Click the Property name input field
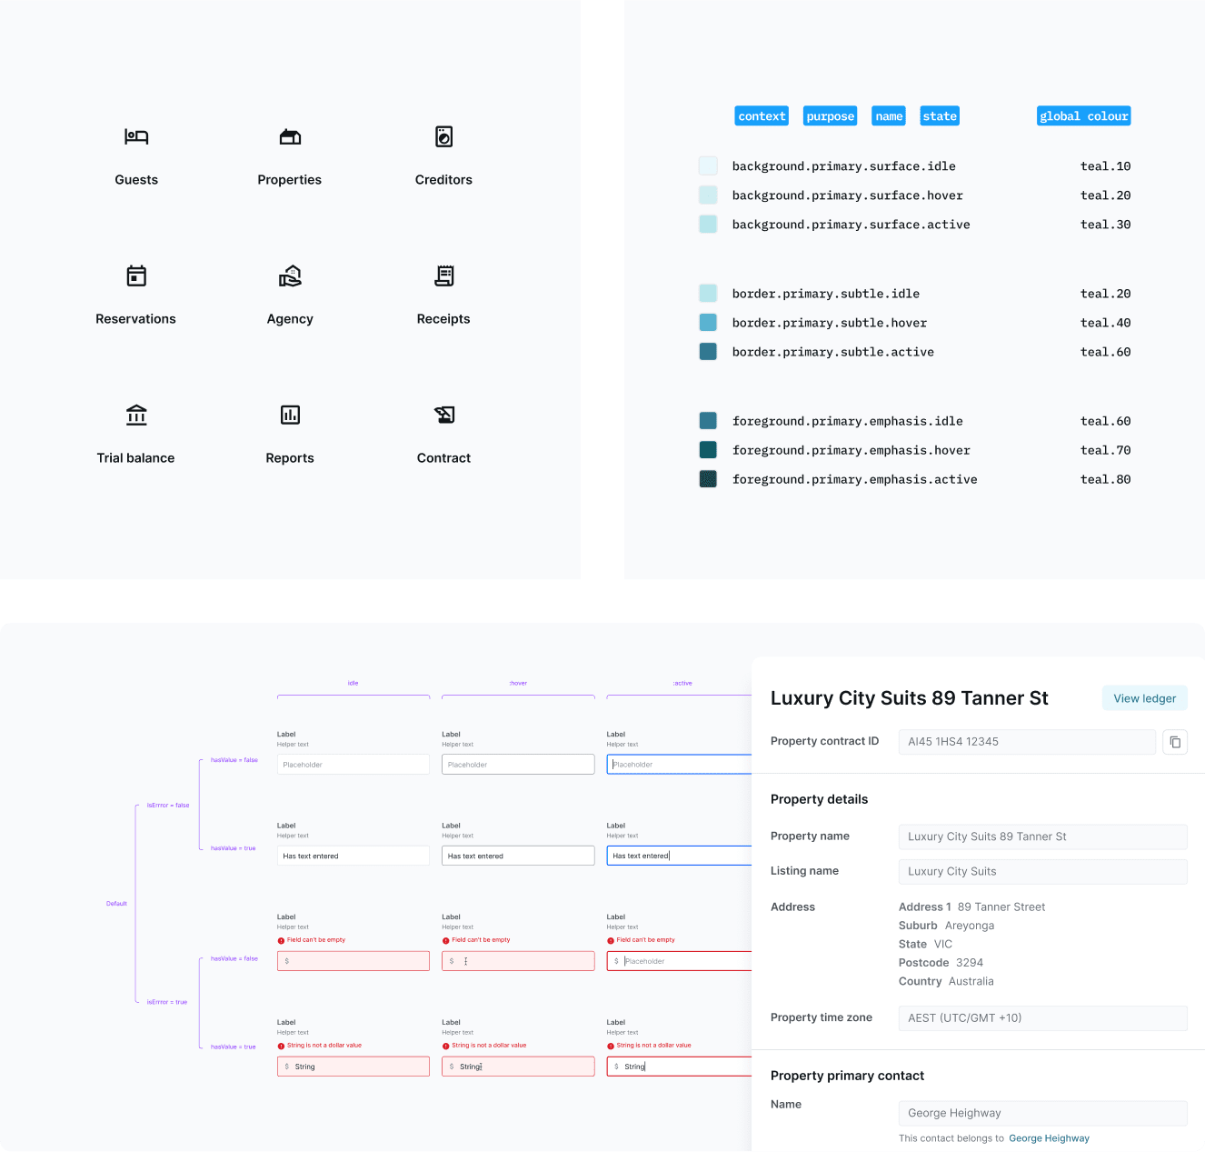The height and width of the screenshot is (1152, 1205). tap(1041, 836)
